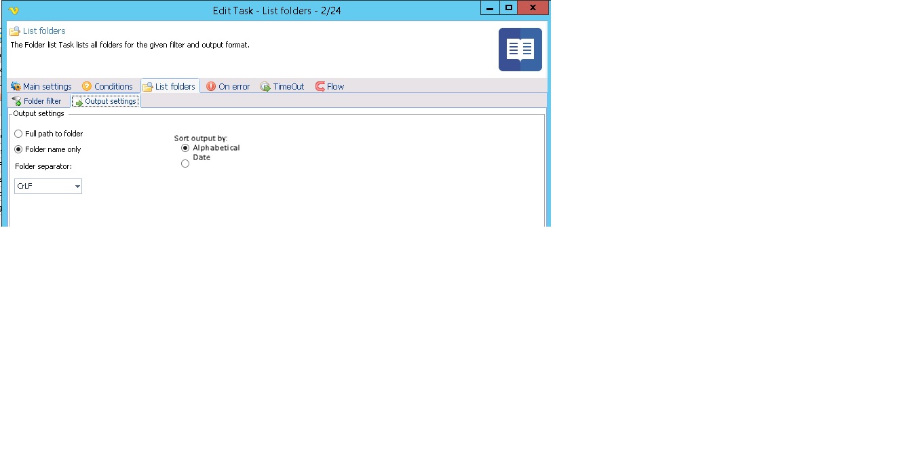Screen dimensions: 901x475
Task: Click the gear icon on Main settings tab
Action: (16, 87)
